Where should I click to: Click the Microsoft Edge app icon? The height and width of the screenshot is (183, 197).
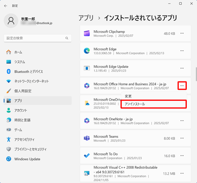[87, 51]
